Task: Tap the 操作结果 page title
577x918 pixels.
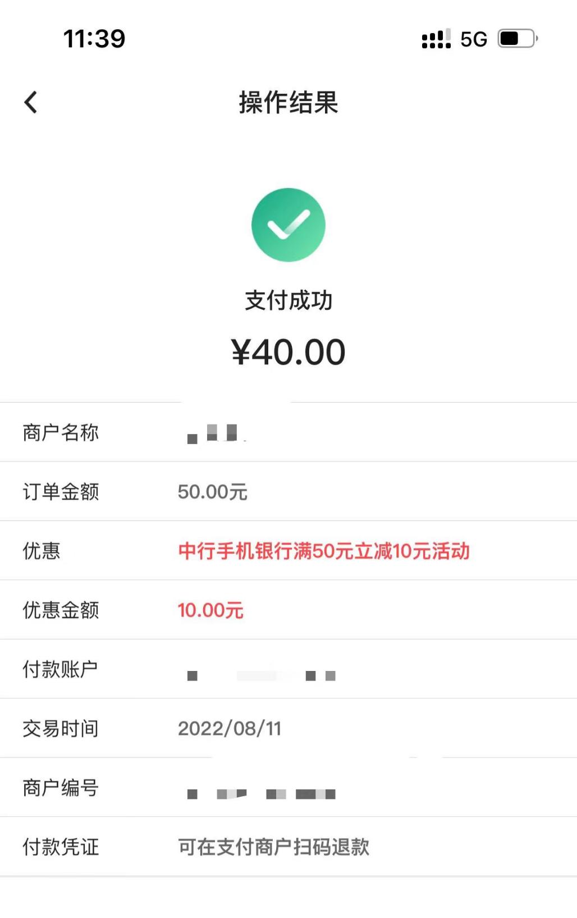Action: pos(288,102)
